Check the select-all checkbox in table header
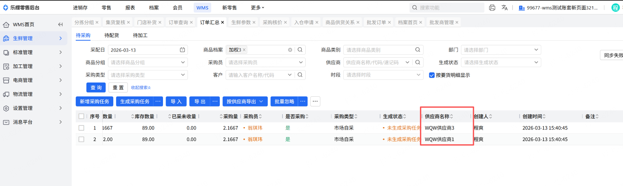The width and height of the screenshot is (623, 186). click(81, 117)
